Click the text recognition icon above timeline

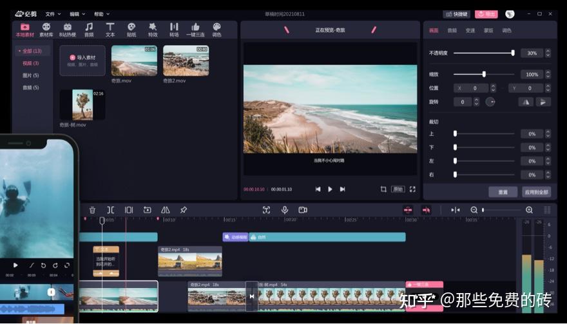267,210
